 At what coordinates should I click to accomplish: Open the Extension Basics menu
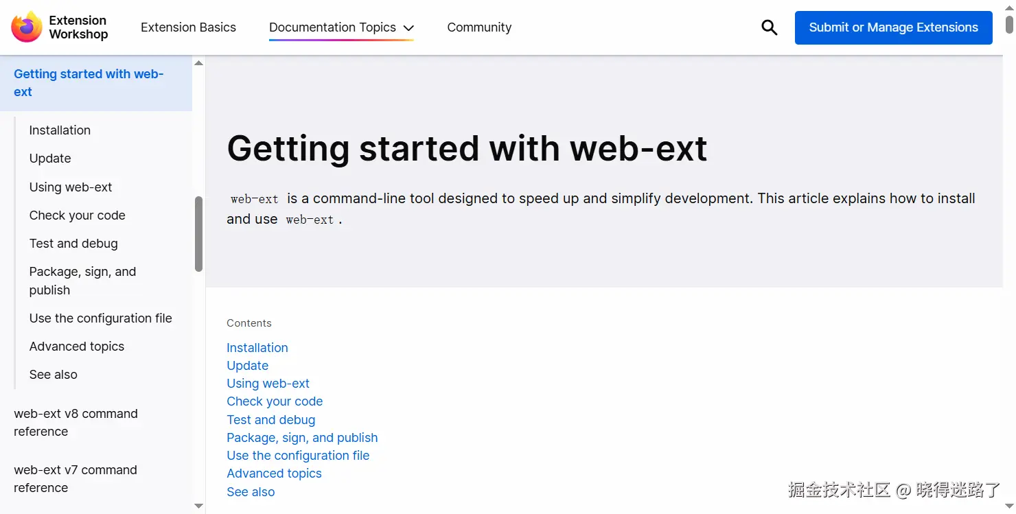point(188,27)
